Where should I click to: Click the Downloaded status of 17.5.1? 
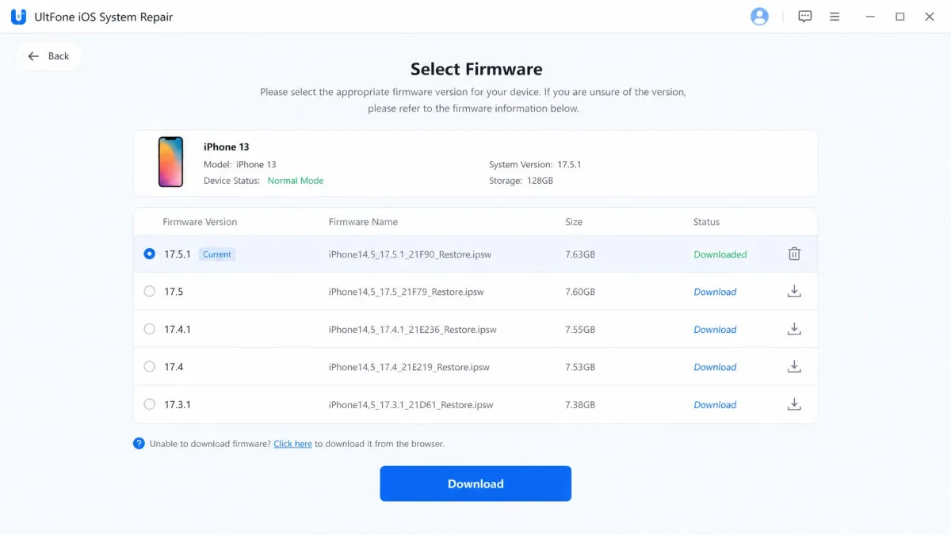tap(720, 254)
